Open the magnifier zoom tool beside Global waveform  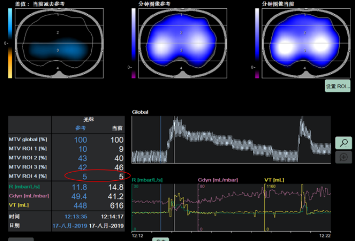point(343,143)
